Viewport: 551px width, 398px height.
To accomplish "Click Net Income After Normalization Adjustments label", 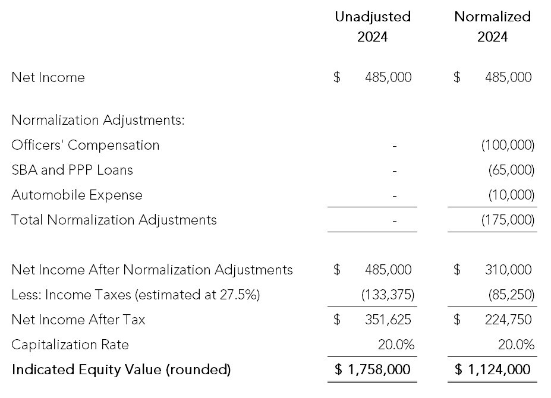I will tap(152, 270).
